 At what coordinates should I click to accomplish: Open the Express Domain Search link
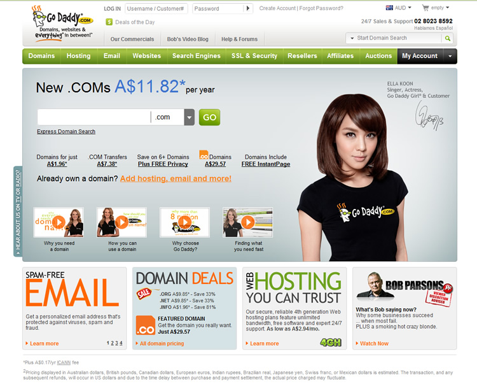coord(66,131)
